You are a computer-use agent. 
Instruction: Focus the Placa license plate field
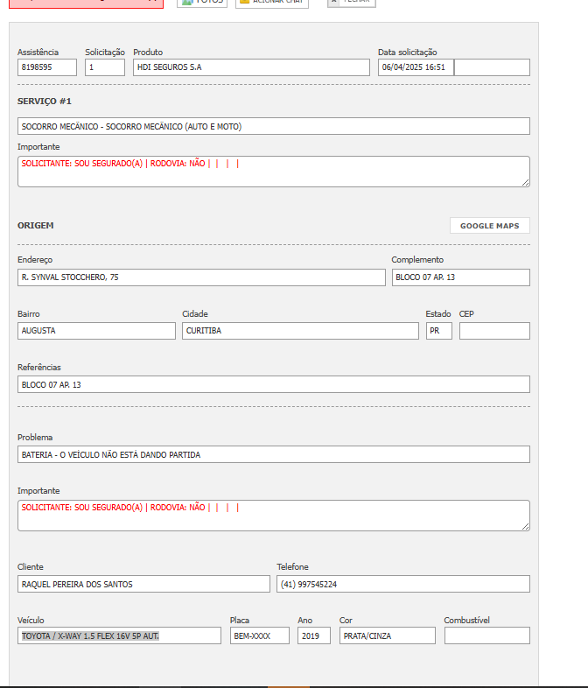[x=259, y=635]
